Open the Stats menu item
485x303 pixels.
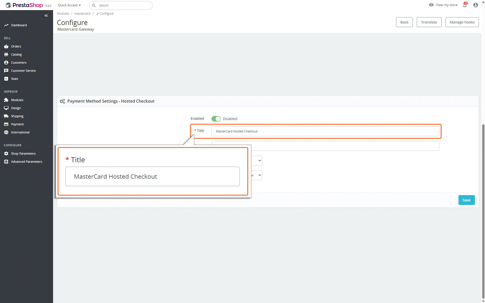pos(14,79)
